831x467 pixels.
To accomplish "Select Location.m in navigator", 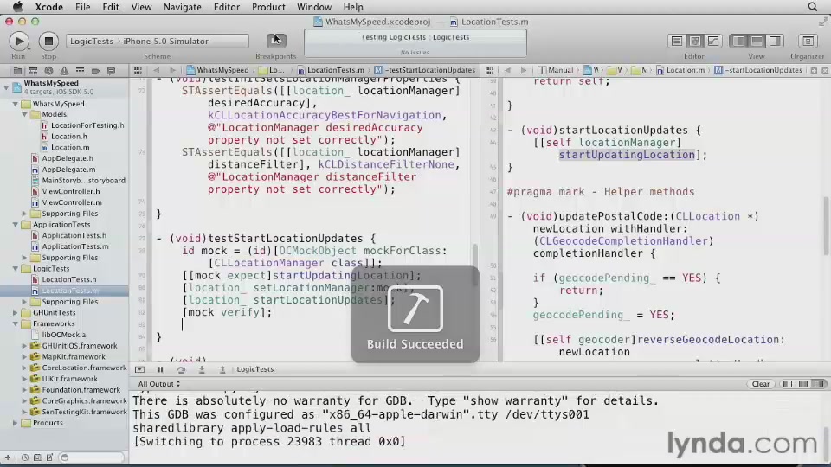I will 69,147.
